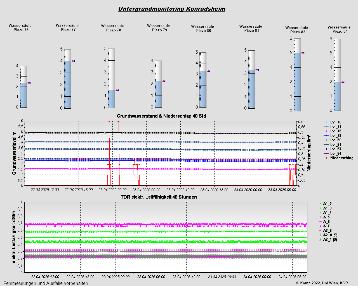Click the Wassersäule Piezo 80 label

point(203,28)
